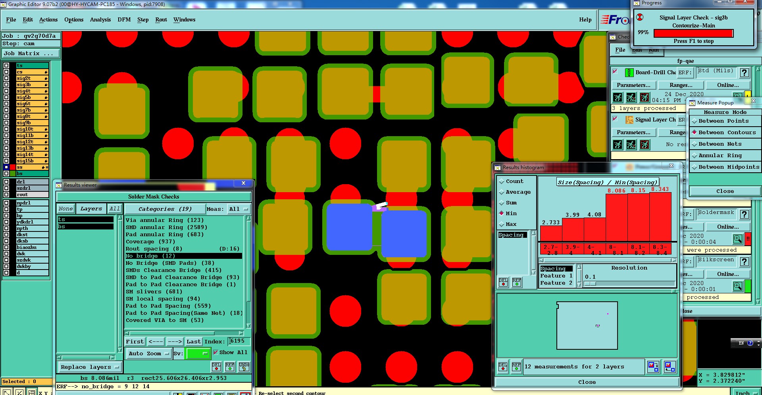Click Signal Layer Checks first run icon
The height and width of the screenshot is (395, 762).
pos(618,145)
